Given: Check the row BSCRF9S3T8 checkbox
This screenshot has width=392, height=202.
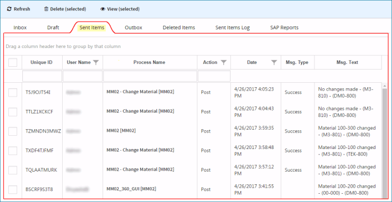Looking at the screenshot, I should click(13, 189).
